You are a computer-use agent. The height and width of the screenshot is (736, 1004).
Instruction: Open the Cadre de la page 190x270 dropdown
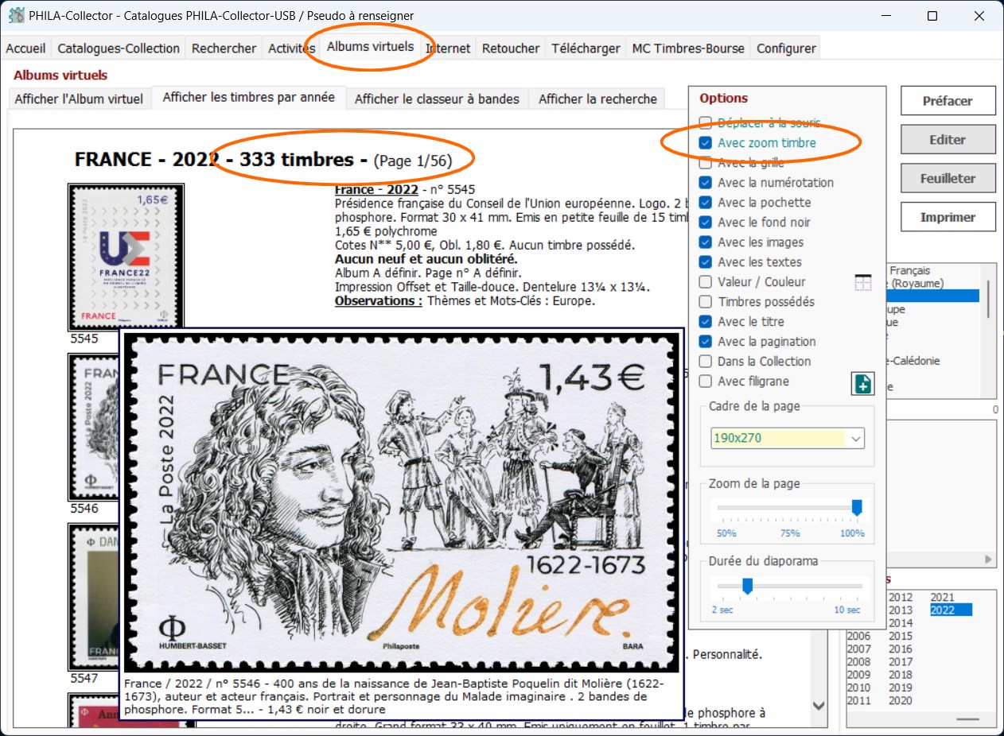[x=787, y=438]
